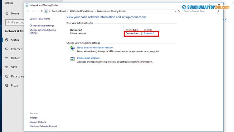The image size is (234, 132).
Task: Click the Troubleshoot problems icon
Action: (x=72, y=58)
